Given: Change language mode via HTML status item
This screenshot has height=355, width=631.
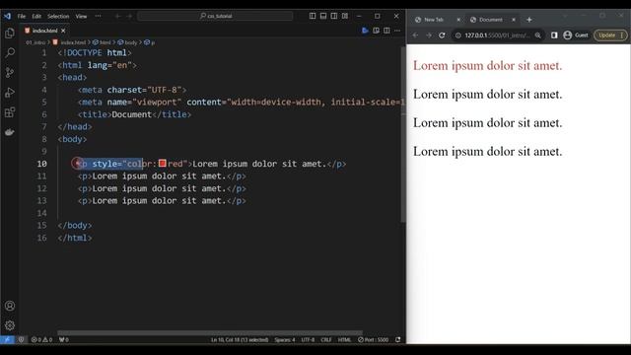Looking at the screenshot, I should (x=344, y=339).
